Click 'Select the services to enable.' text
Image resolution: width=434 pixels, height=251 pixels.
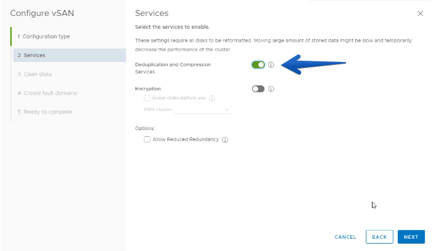point(173,27)
